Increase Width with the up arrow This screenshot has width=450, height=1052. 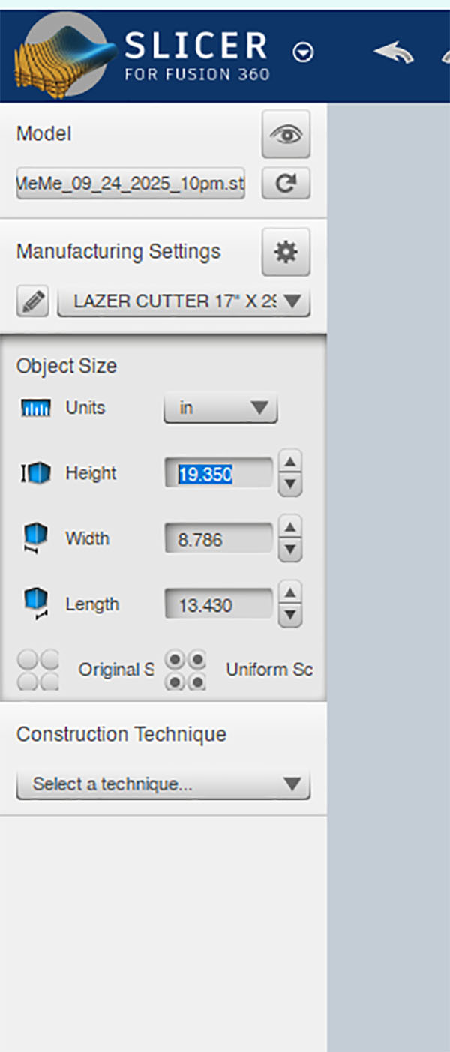click(290, 527)
